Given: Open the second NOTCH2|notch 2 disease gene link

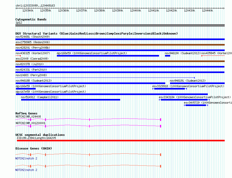Looking at the screenshot, I should pos(26,170).
